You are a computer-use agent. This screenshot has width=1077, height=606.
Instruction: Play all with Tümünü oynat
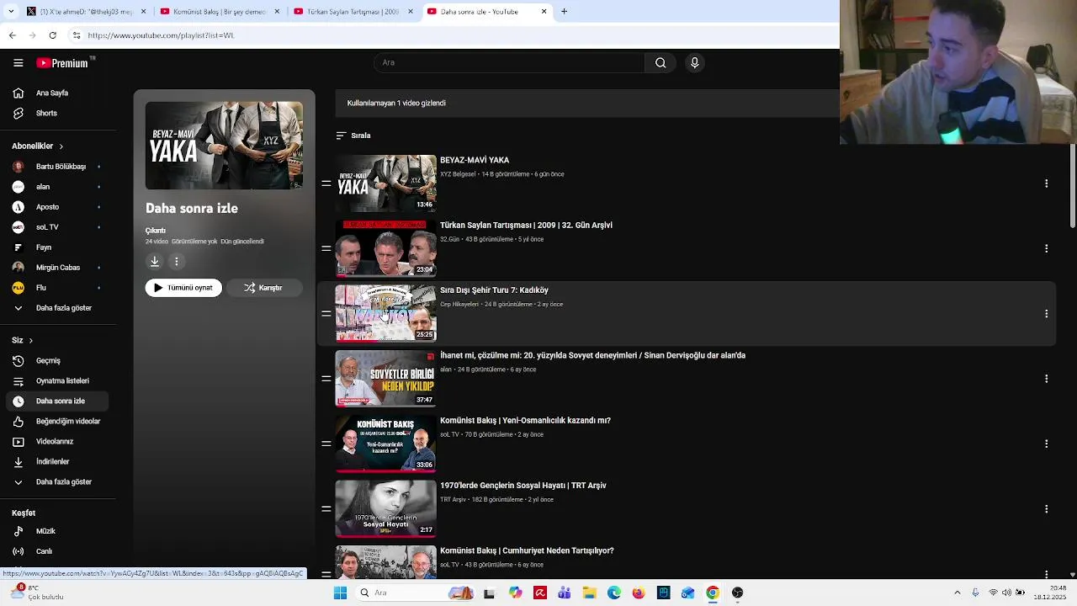pos(183,288)
